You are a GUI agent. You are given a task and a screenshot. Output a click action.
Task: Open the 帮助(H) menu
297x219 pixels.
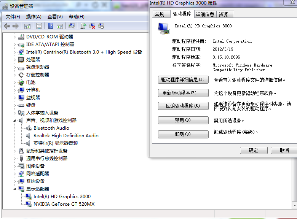pos(77,17)
